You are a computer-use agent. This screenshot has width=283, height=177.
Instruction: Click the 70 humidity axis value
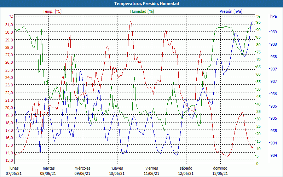(259, 59)
